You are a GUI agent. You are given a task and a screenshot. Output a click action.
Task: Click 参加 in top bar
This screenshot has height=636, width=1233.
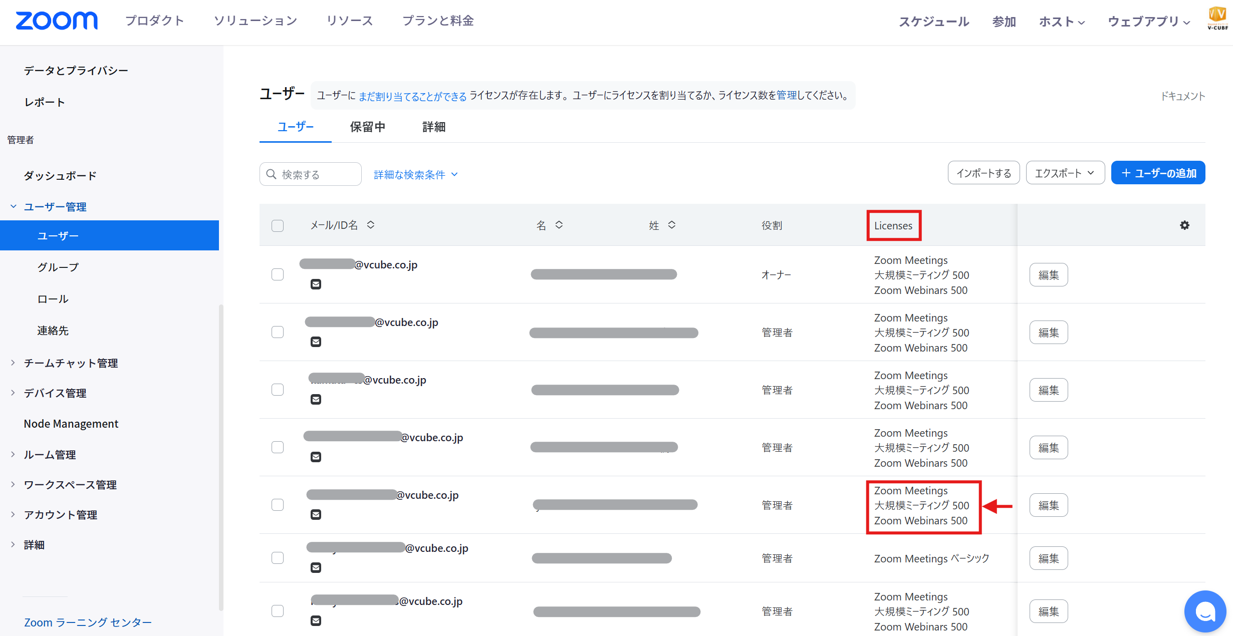tap(1004, 22)
